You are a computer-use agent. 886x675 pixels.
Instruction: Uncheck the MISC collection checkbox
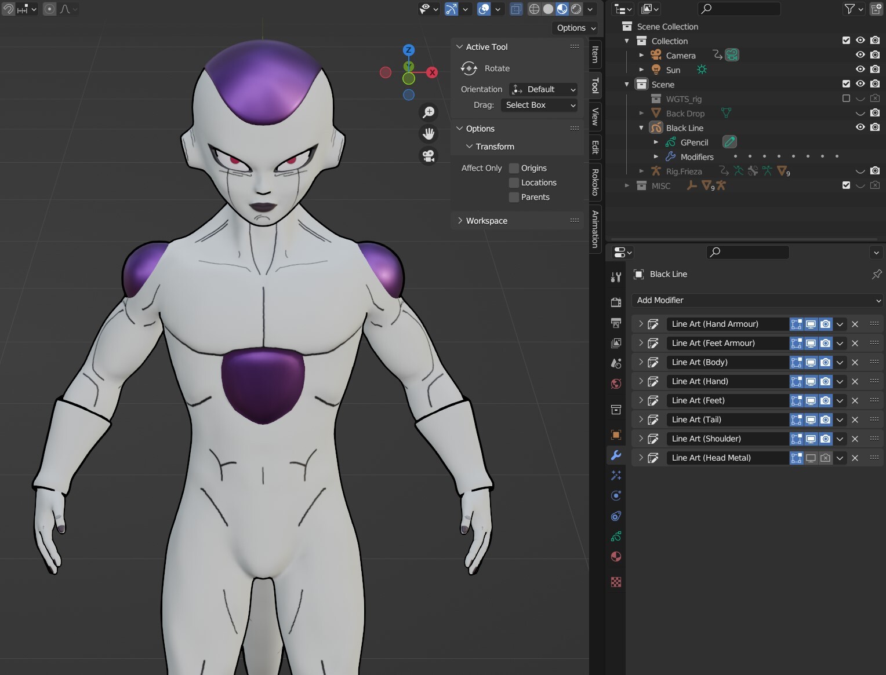pyautogui.click(x=846, y=185)
